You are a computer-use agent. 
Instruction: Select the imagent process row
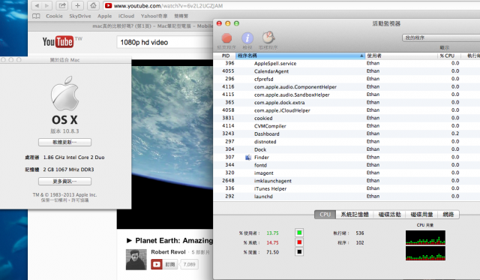(x=346, y=173)
